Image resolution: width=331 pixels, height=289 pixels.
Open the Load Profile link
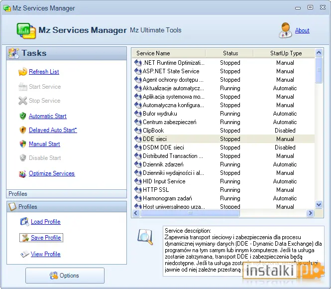[46, 222]
